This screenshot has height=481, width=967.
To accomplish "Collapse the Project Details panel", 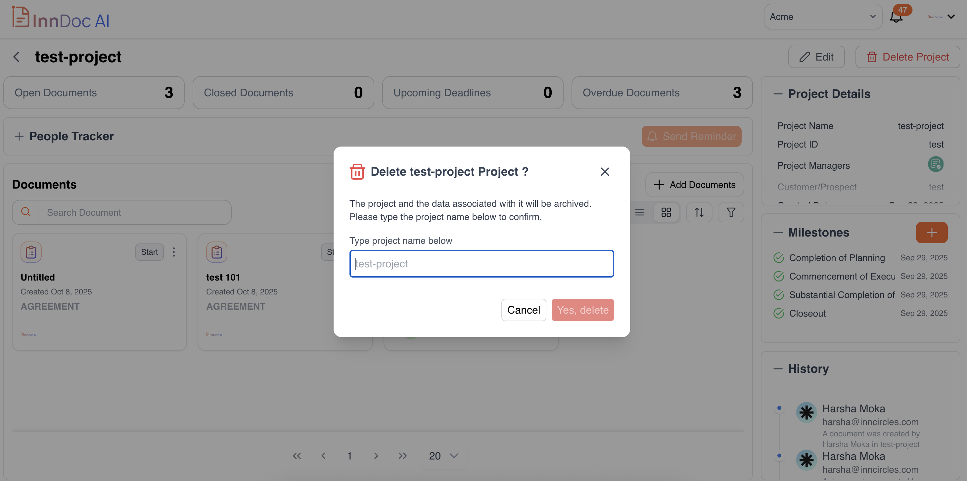I will click(x=778, y=94).
